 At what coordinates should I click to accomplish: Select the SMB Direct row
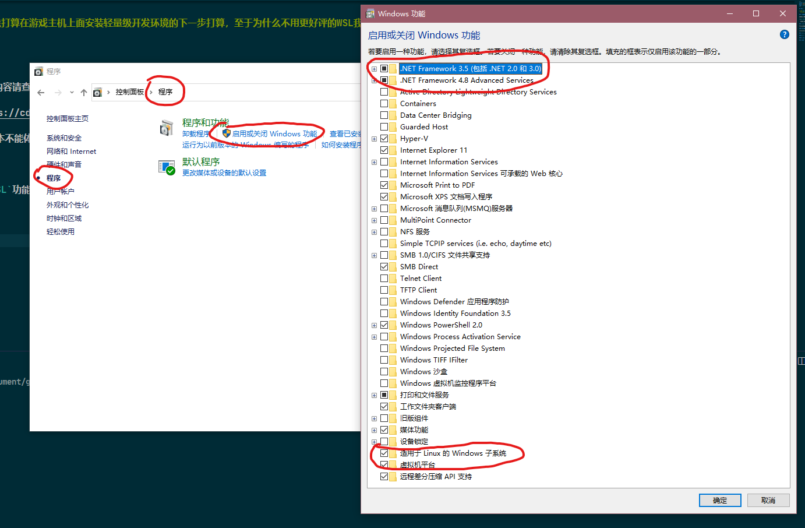click(419, 267)
